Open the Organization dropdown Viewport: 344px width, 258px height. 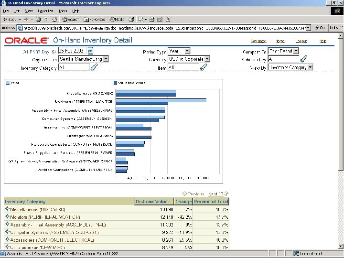point(106,59)
